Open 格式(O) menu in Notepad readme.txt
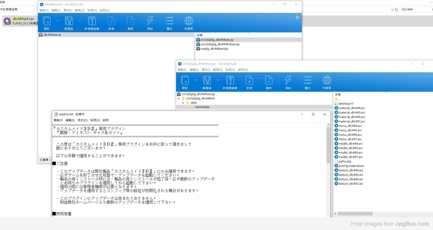 tap(82, 120)
